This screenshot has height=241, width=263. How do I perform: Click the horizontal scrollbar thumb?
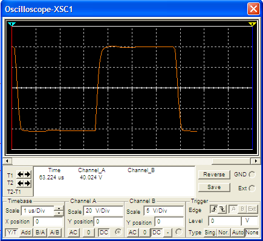click(232, 161)
